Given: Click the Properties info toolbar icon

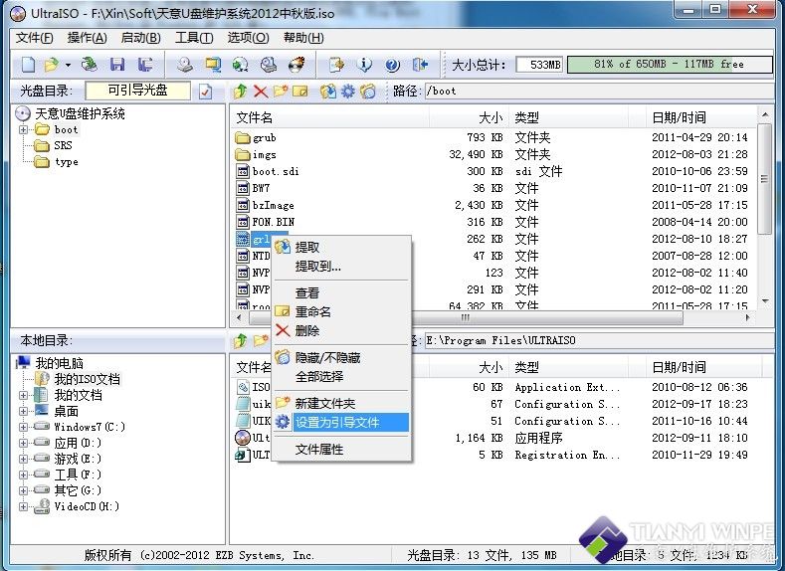Looking at the screenshot, I should [x=364, y=64].
